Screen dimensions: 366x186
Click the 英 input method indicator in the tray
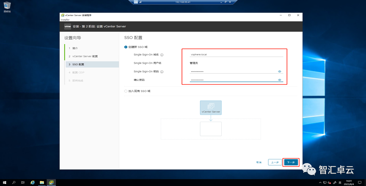(340, 183)
